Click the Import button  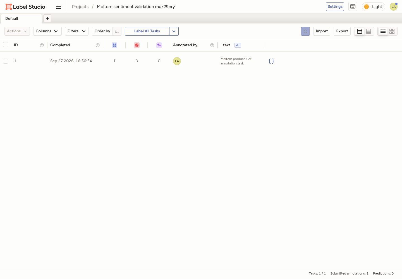tap(322, 31)
